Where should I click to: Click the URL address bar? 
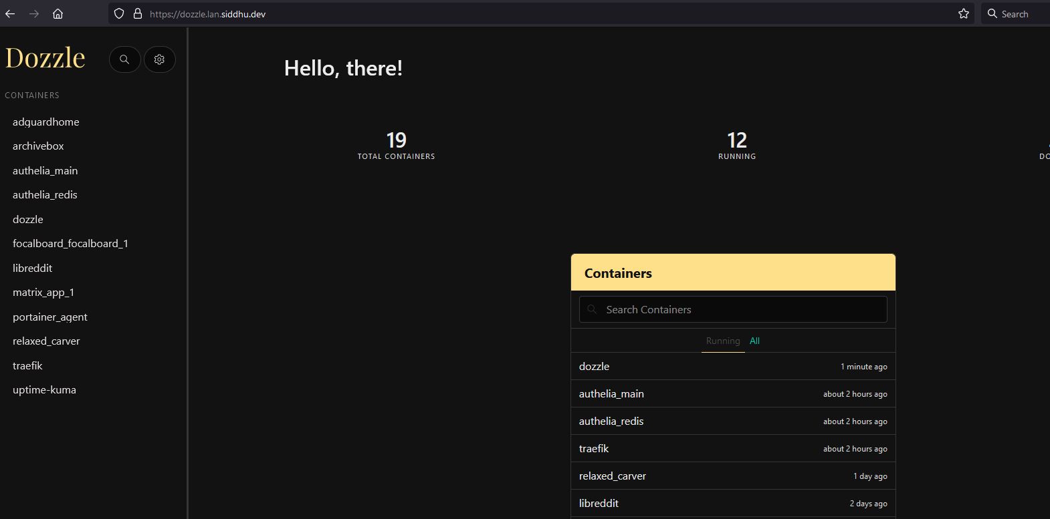pyautogui.click(x=540, y=13)
